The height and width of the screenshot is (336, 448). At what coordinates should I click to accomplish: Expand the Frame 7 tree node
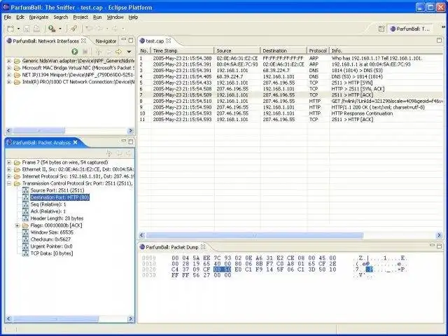[x=9, y=162]
